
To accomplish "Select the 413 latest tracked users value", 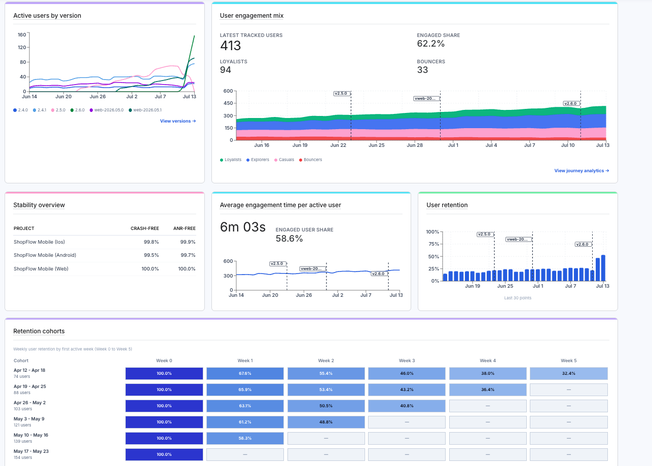I will pos(230,46).
